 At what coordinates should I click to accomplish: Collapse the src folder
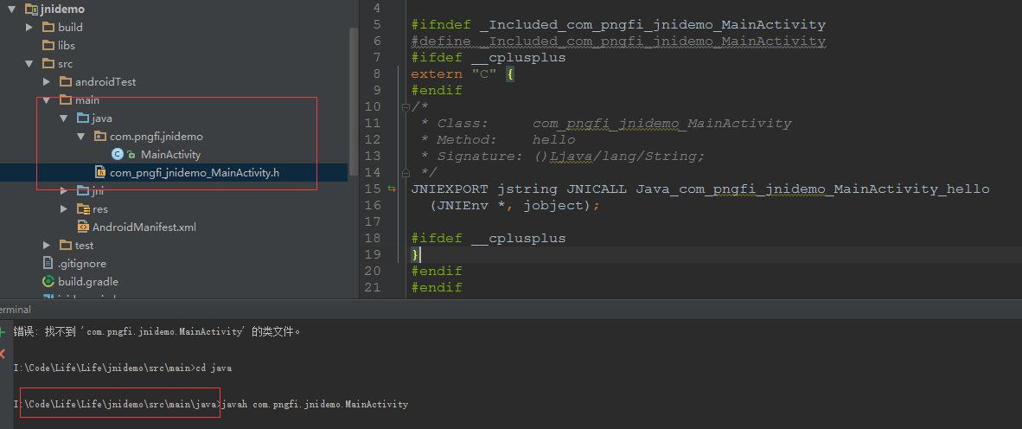click(29, 64)
